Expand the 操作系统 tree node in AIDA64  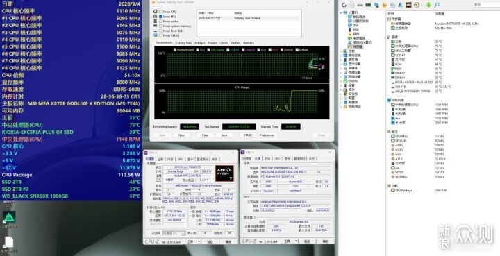click(341, 56)
